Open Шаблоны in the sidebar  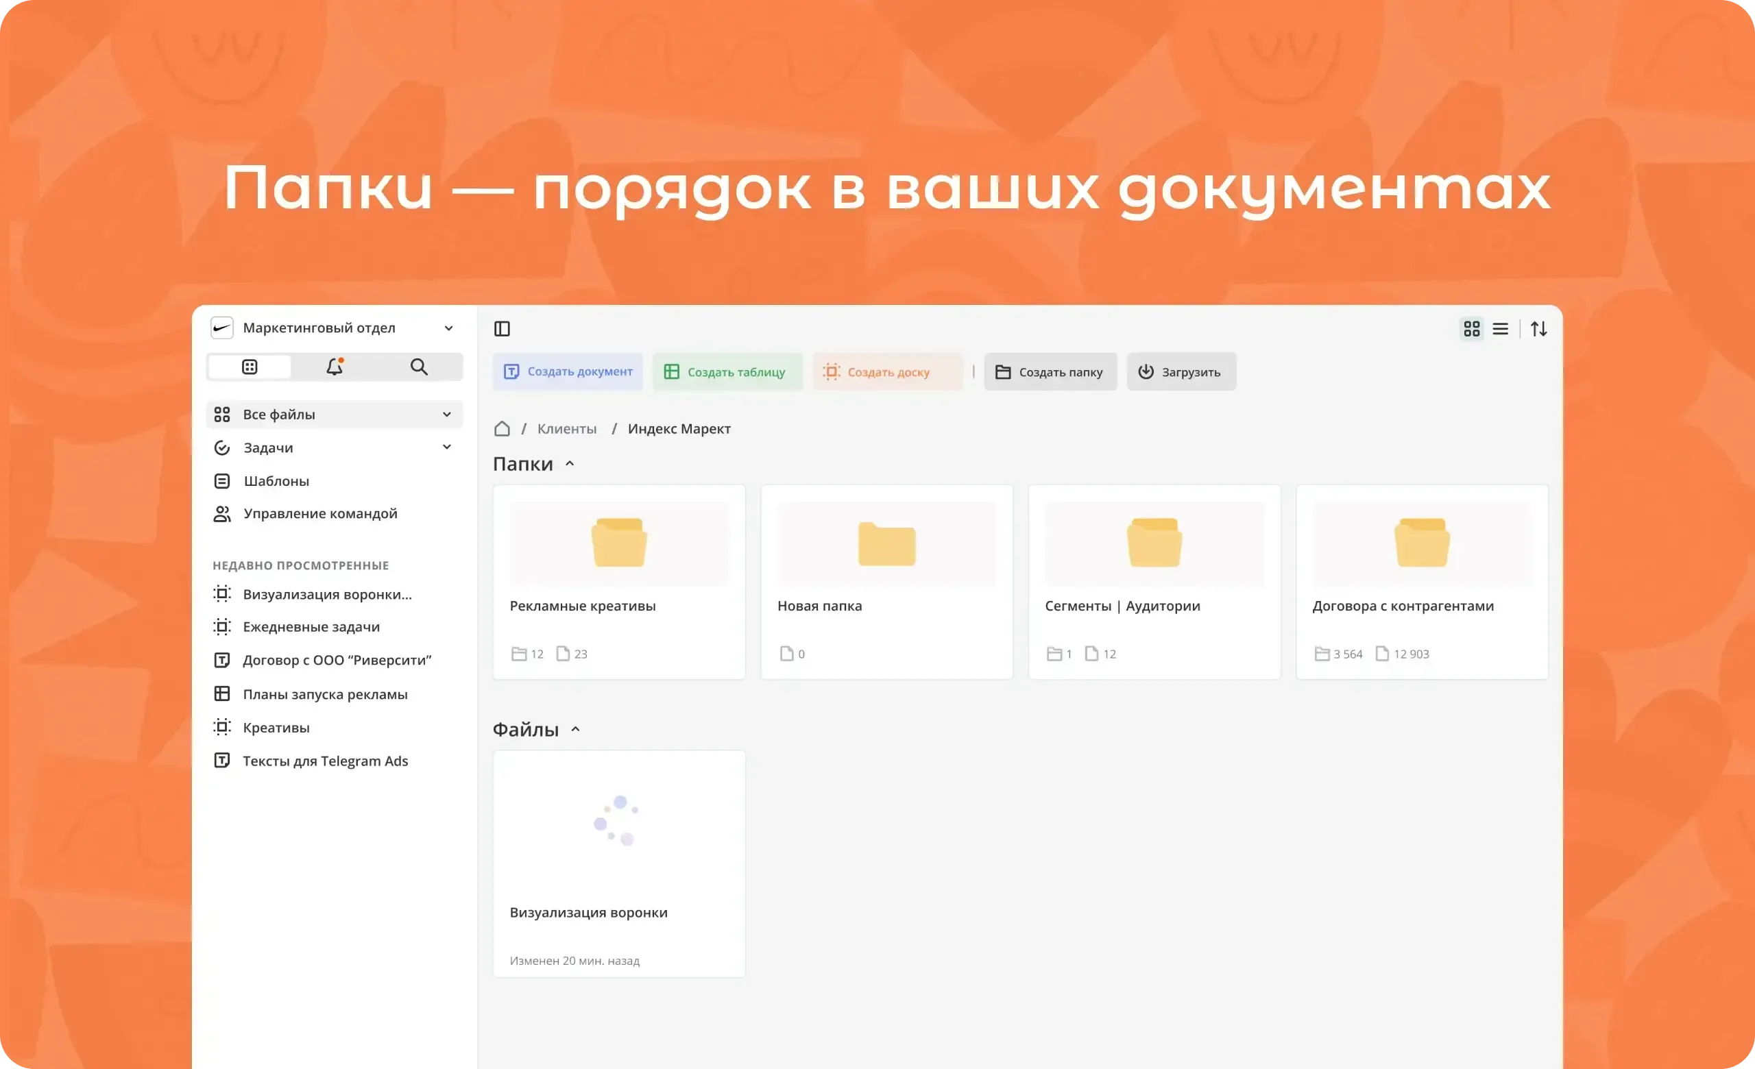[x=275, y=480]
